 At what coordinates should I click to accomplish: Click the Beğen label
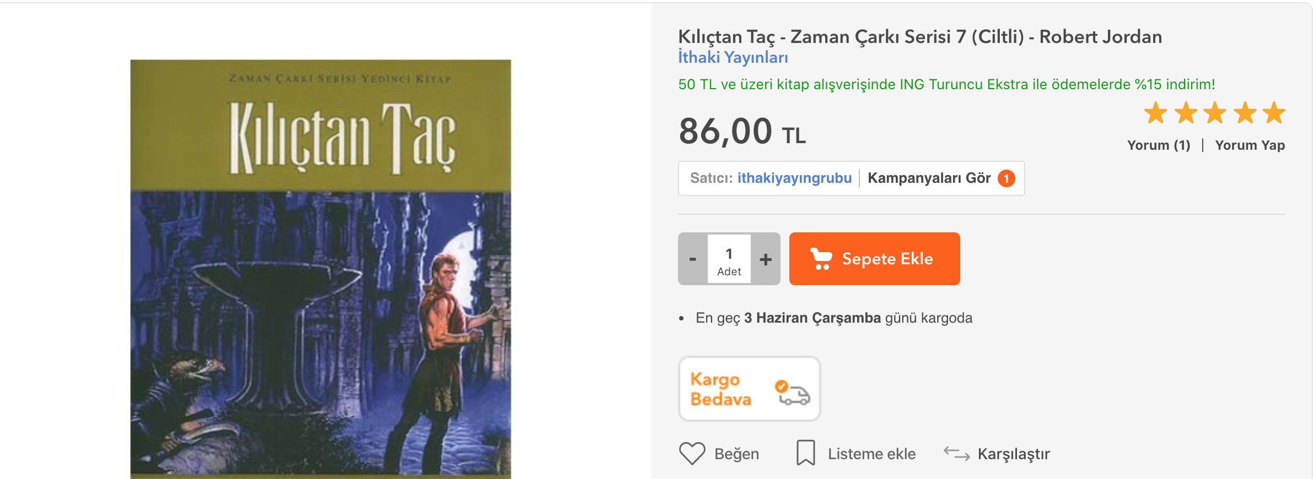click(x=736, y=454)
